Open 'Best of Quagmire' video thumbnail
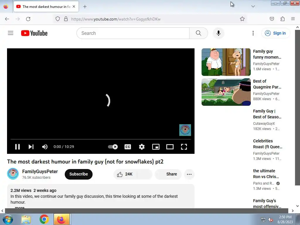The height and width of the screenshot is (225, 300). tap(226, 92)
